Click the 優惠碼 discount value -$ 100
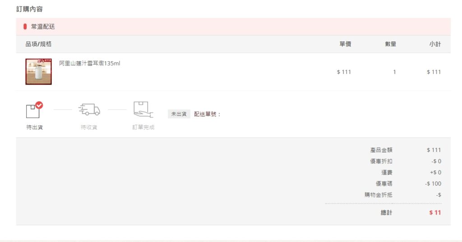This screenshot has height=242, width=462. (433, 184)
